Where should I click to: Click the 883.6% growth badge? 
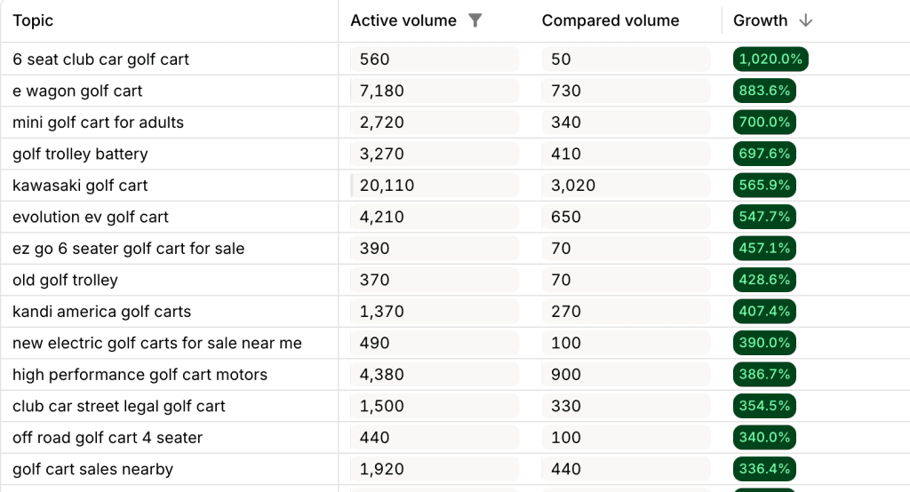(764, 91)
